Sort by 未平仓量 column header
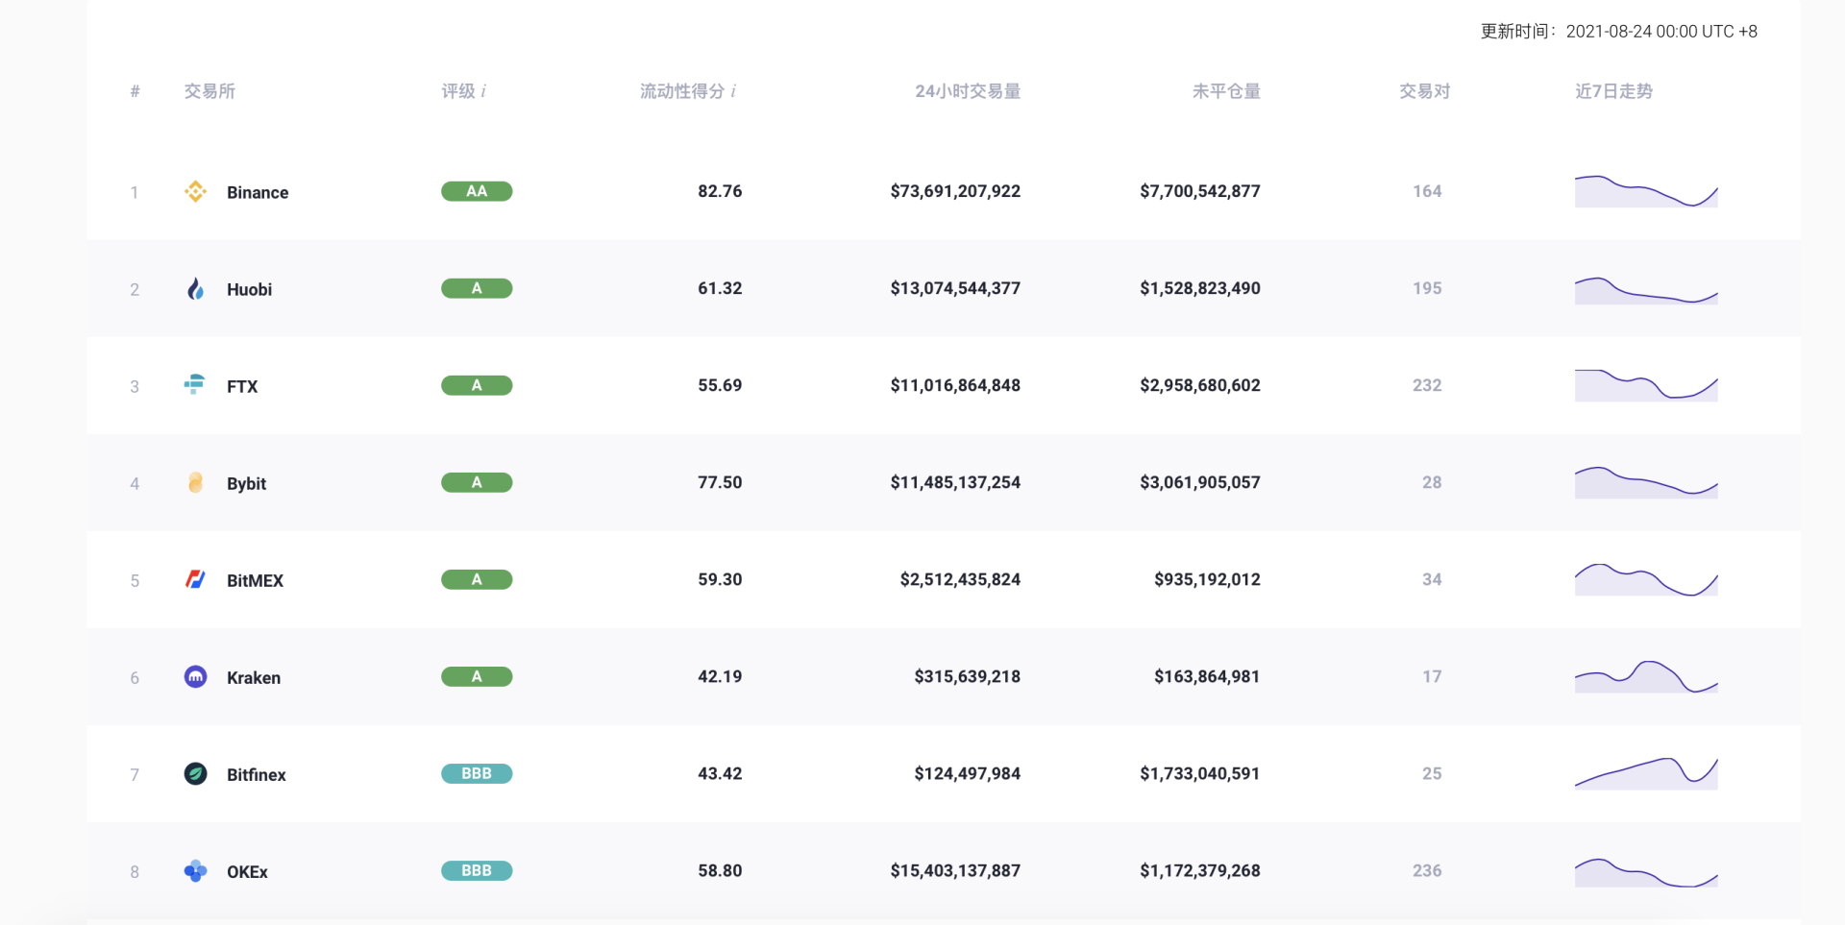This screenshot has width=1845, height=925. pyautogui.click(x=1226, y=91)
